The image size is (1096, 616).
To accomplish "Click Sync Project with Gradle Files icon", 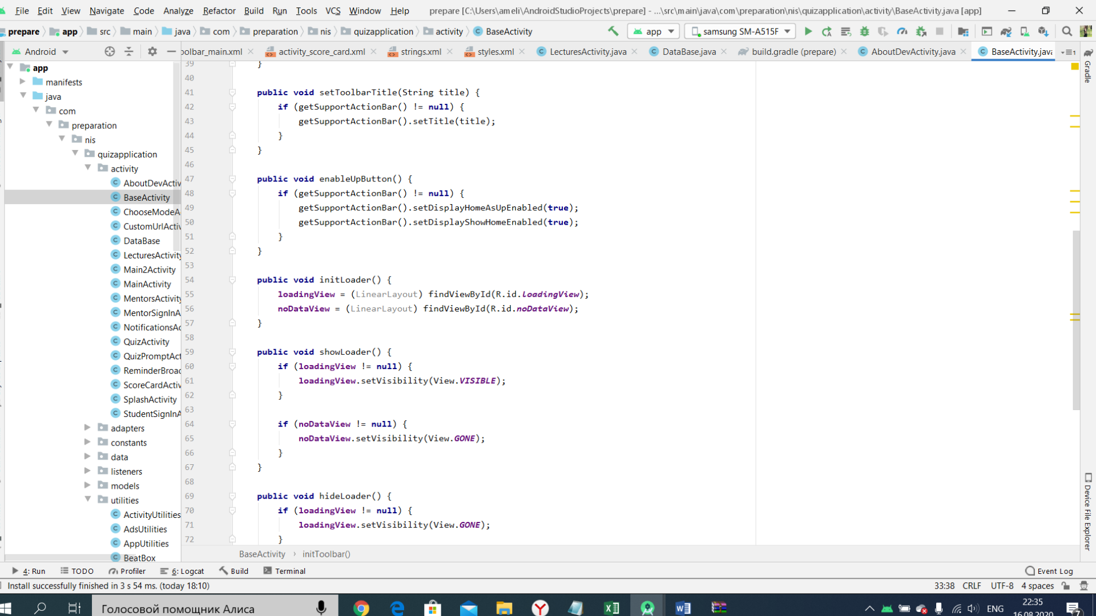I will click(1006, 31).
